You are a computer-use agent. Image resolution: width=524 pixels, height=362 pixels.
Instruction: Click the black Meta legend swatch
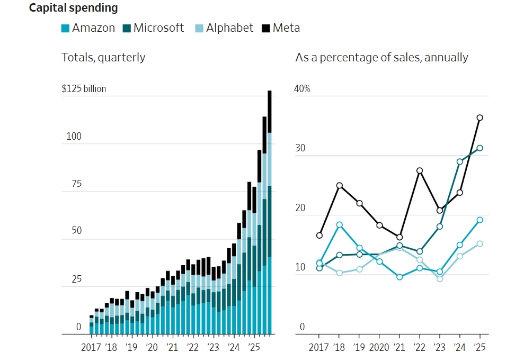265,29
